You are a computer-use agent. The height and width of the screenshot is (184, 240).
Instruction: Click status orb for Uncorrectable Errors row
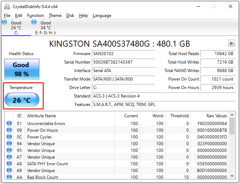9,123
